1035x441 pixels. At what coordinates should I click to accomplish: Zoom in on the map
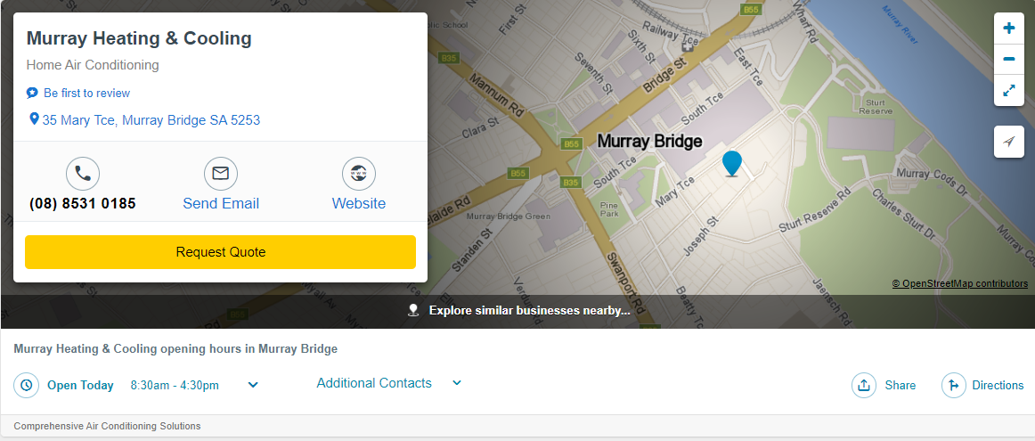1009,29
